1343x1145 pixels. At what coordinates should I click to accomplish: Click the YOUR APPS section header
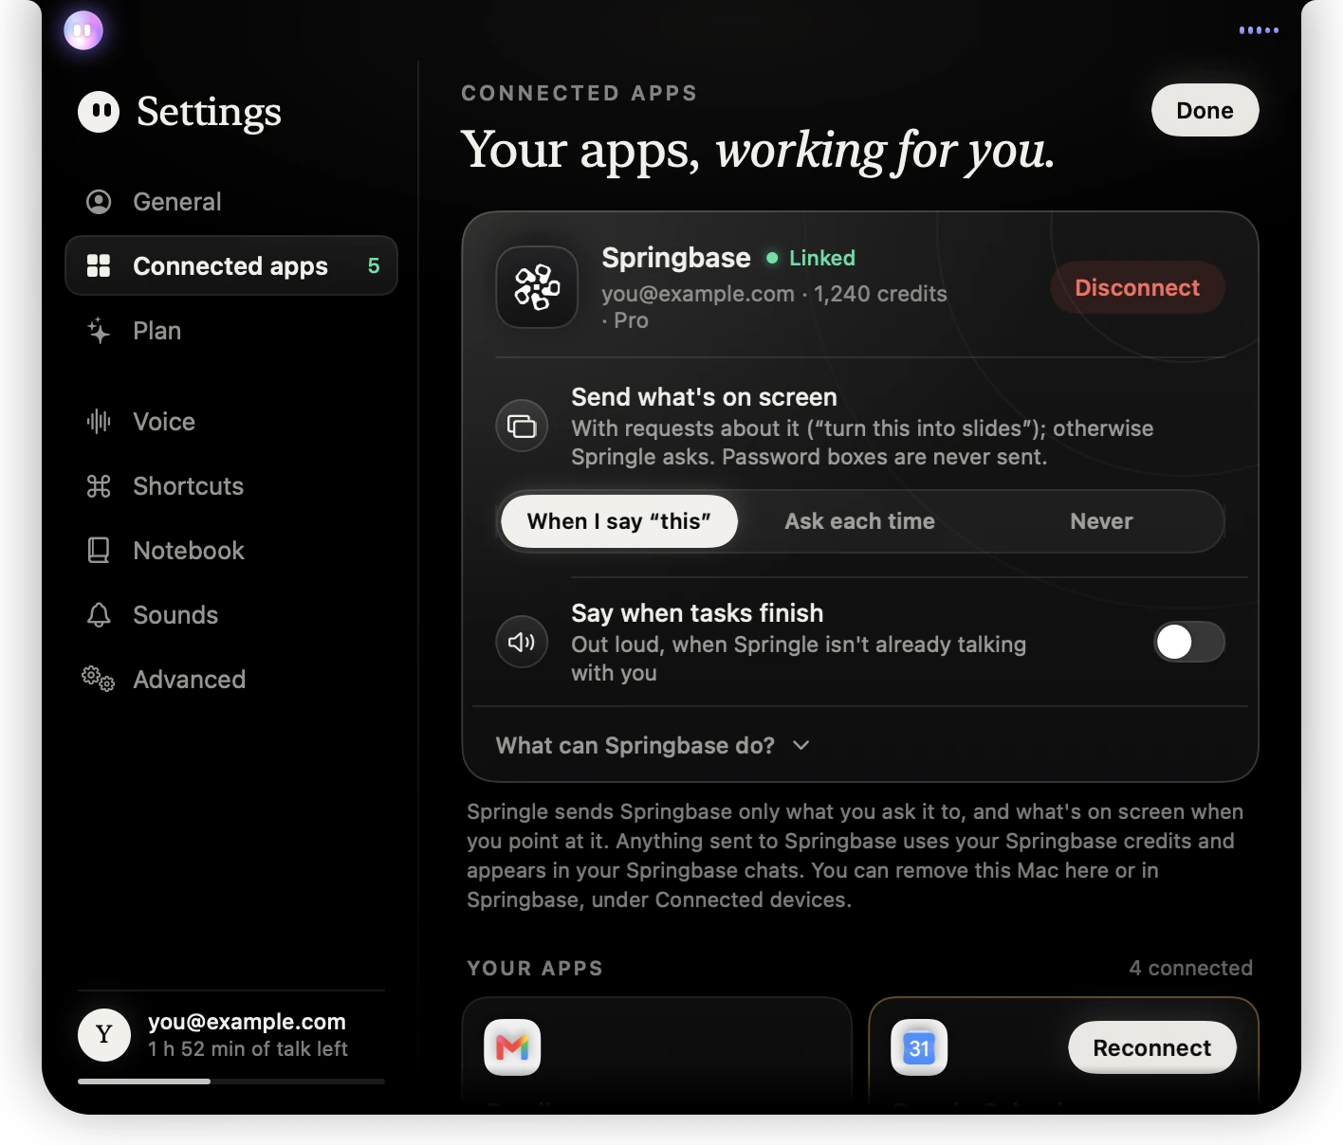tap(535, 968)
